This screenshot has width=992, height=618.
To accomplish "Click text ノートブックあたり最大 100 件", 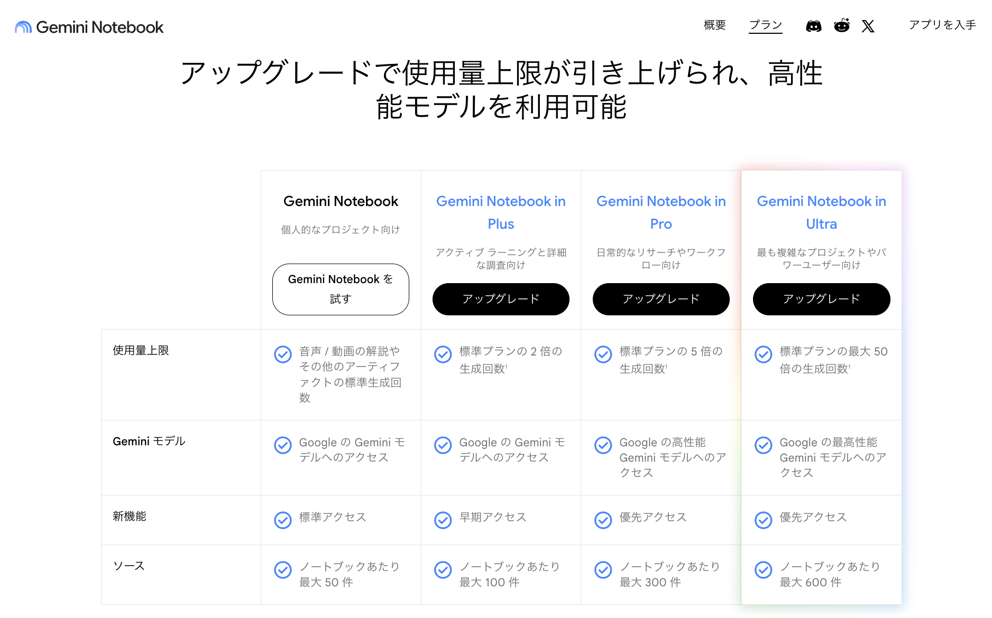I will (x=510, y=574).
